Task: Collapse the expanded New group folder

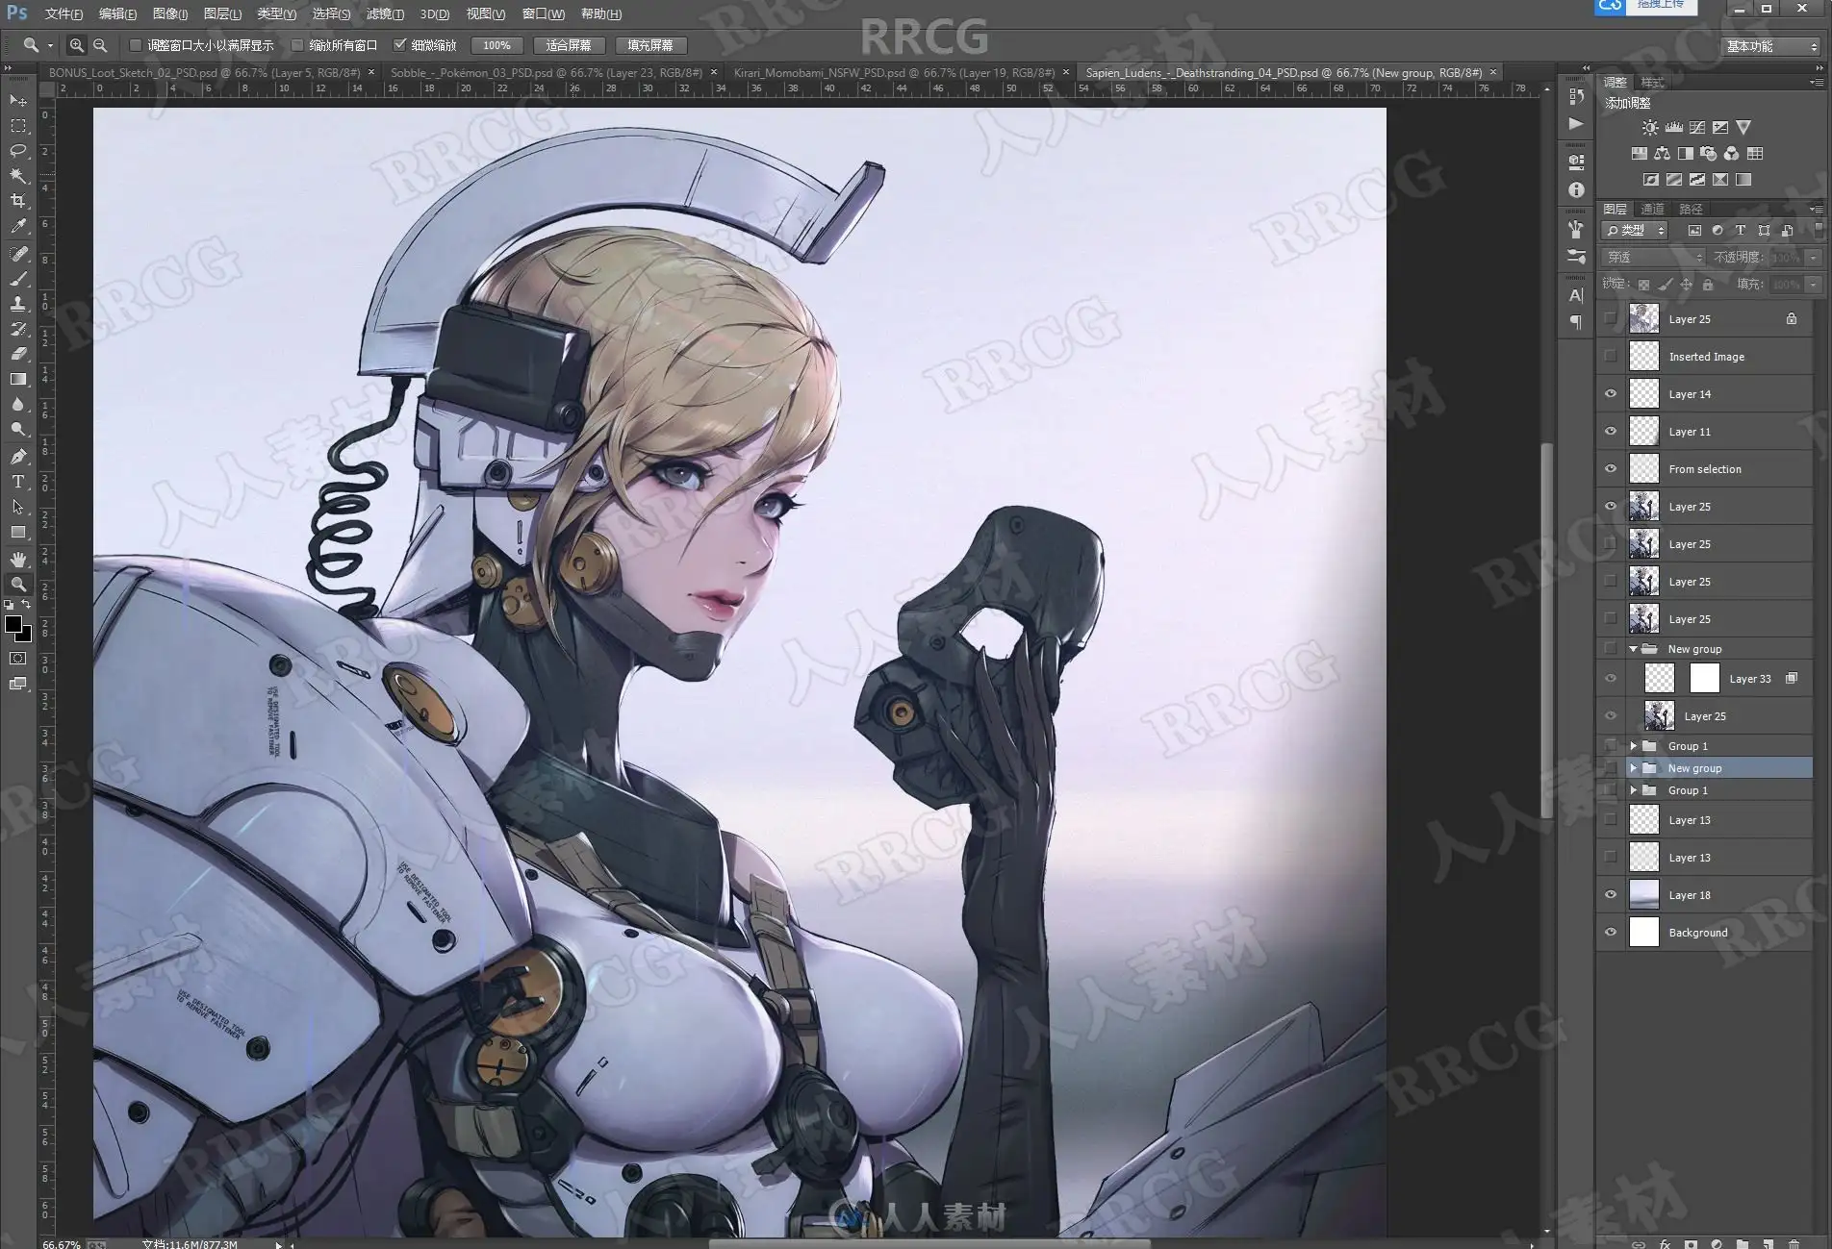Action: 1633,649
